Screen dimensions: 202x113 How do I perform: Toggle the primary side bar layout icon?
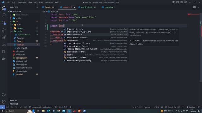tap(174, 2)
